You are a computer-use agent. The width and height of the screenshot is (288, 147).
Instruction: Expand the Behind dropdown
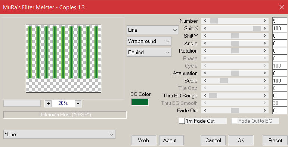click(x=149, y=52)
